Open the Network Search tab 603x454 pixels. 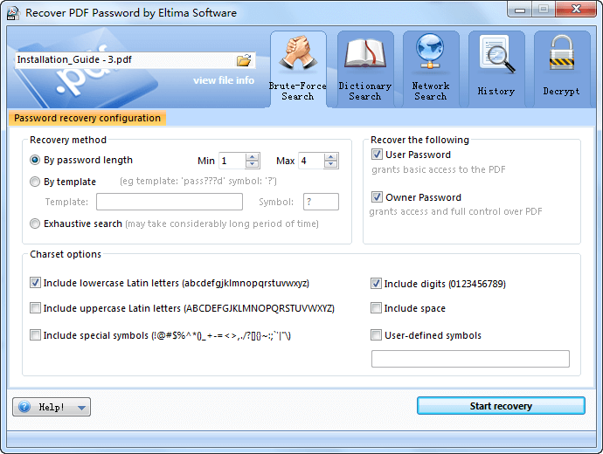click(x=431, y=69)
